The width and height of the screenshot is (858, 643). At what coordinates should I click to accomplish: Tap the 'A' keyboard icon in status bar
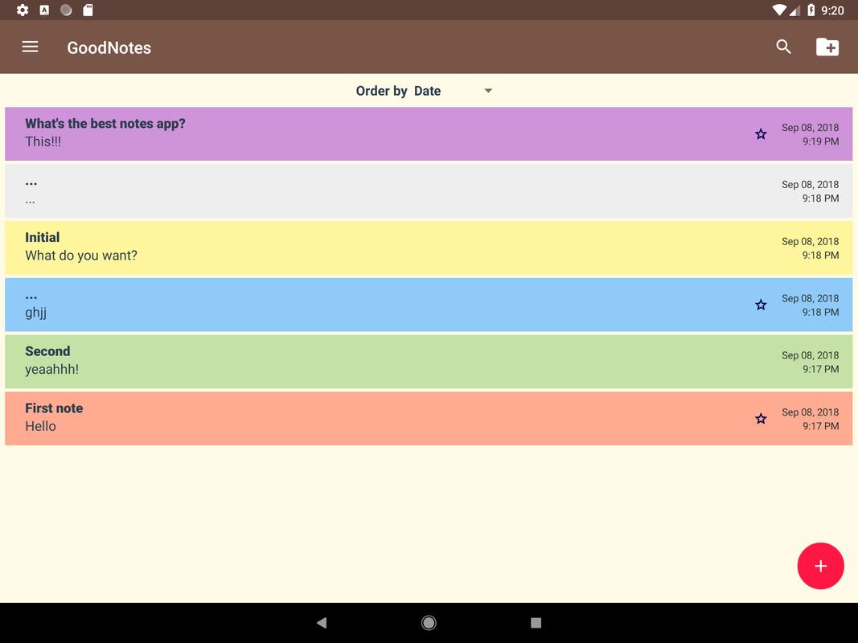click(44, 10)
